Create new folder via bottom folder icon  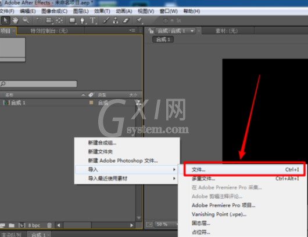(12, 225)
